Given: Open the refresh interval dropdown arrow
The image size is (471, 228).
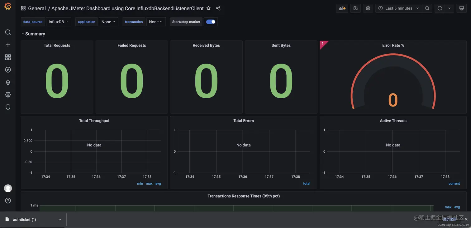Looking at the screenshot, I should click(449, 8).
